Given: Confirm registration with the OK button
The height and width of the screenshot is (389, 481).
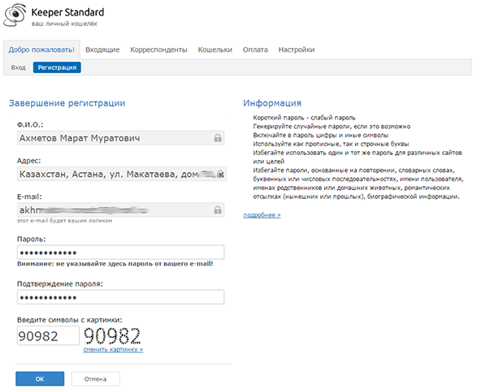Looking at the screenshot, I should tap(40, 379).
